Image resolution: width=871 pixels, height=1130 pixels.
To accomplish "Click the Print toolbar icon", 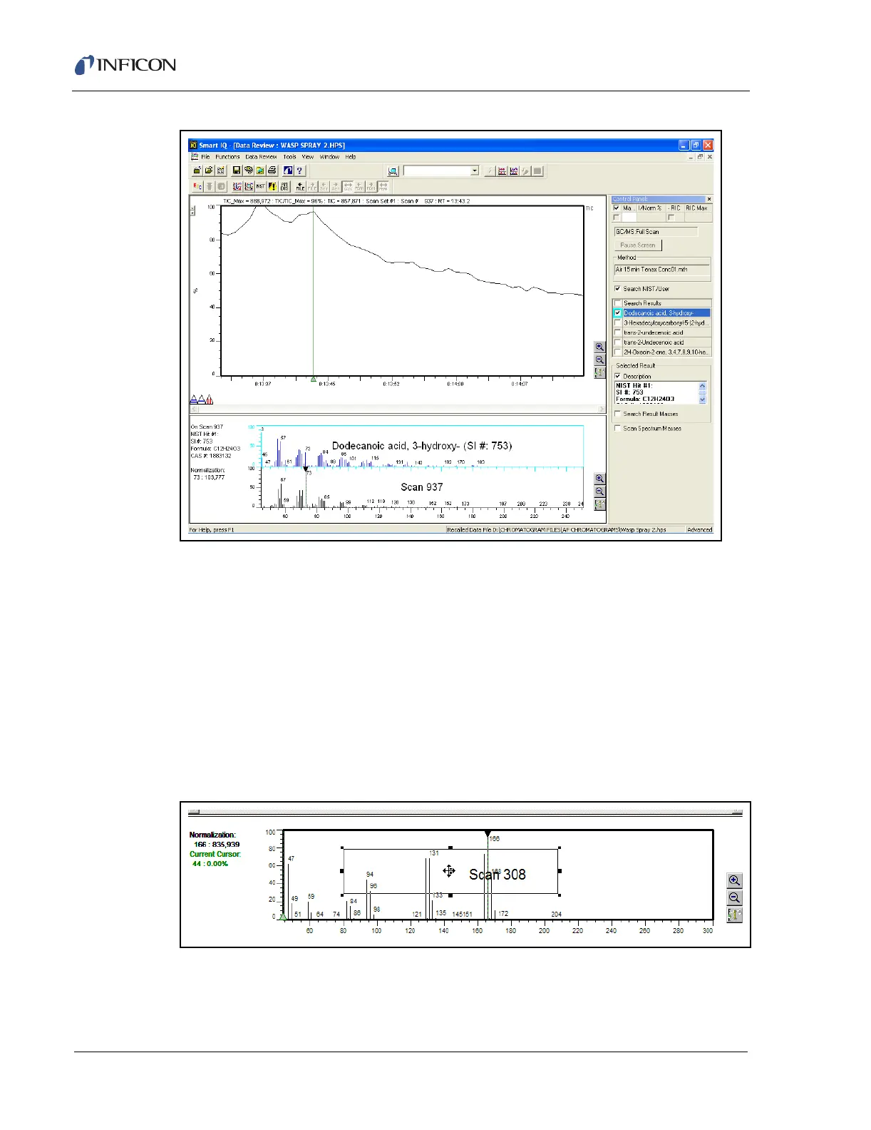I will 272,170.
